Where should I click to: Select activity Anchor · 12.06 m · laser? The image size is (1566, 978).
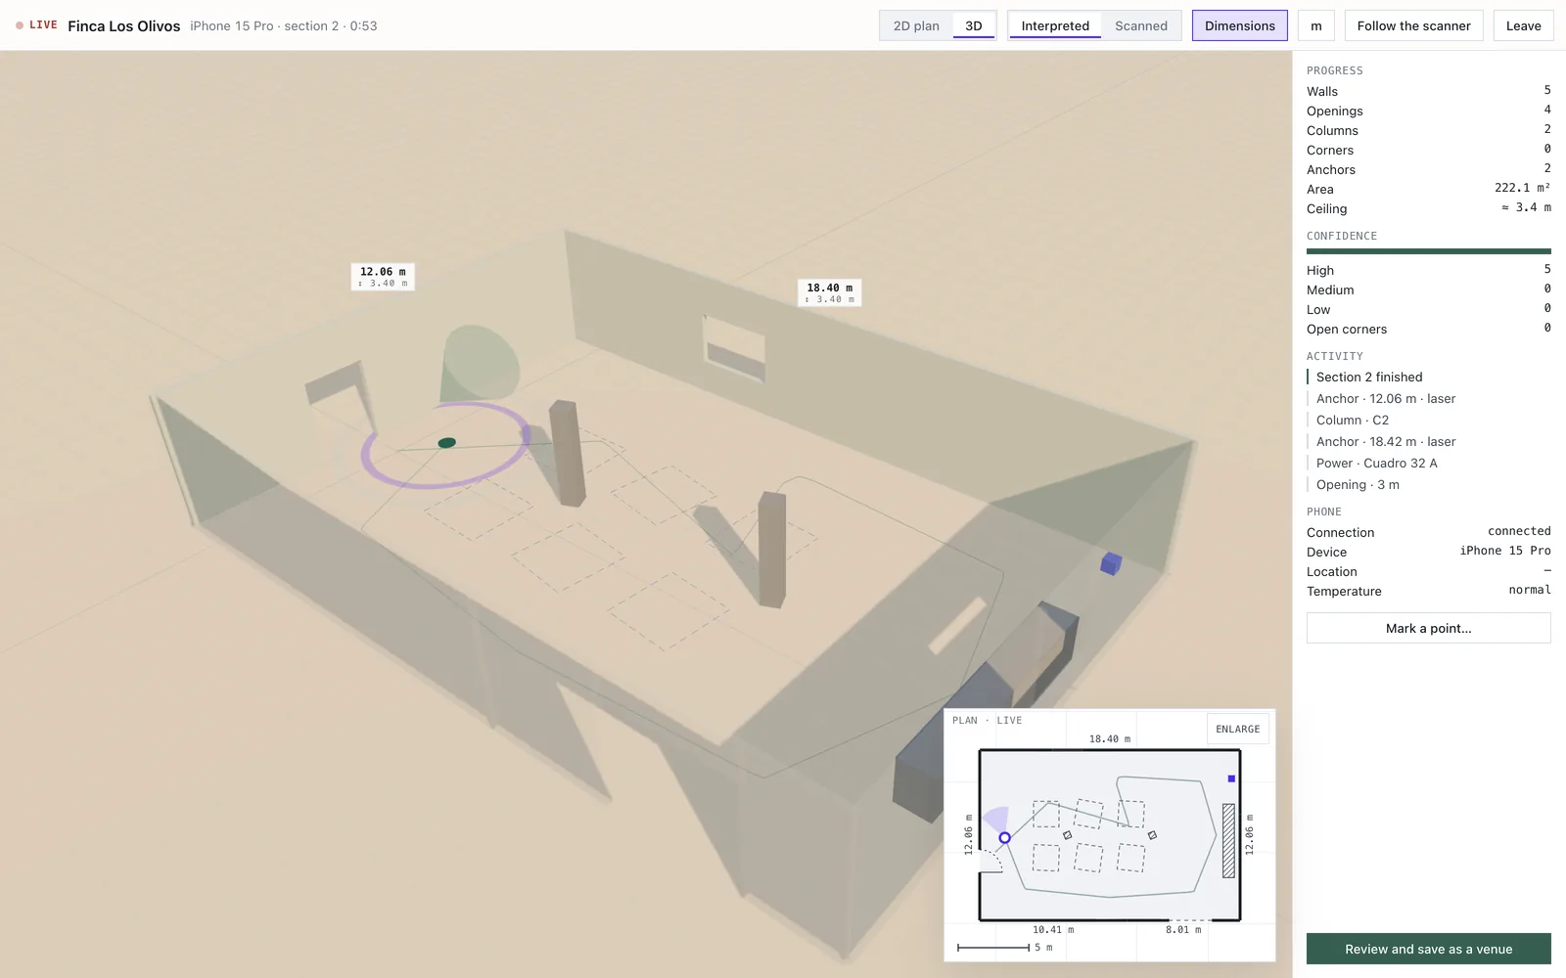point(1429,398)
